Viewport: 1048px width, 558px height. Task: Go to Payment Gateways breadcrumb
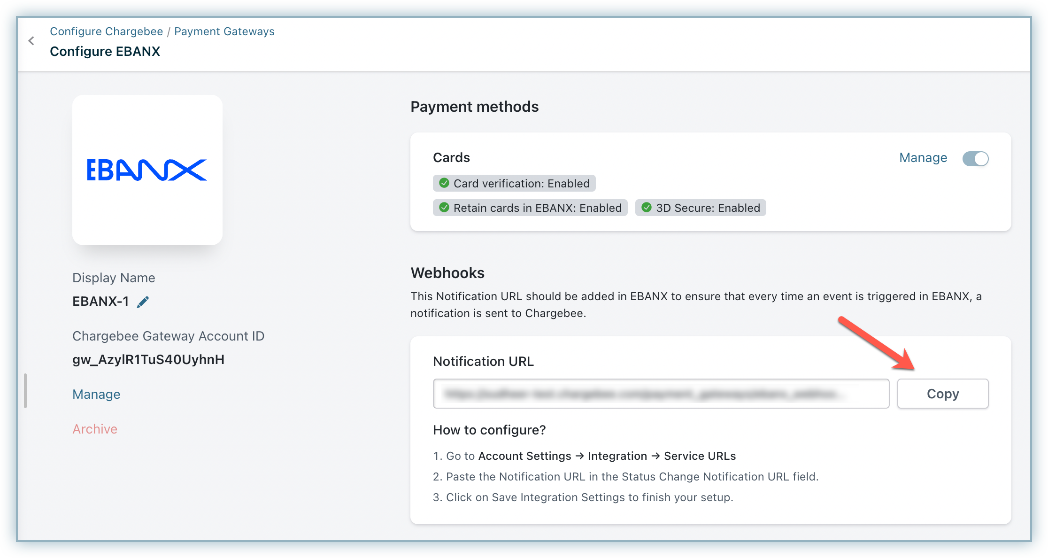click(x=224, y=31)
